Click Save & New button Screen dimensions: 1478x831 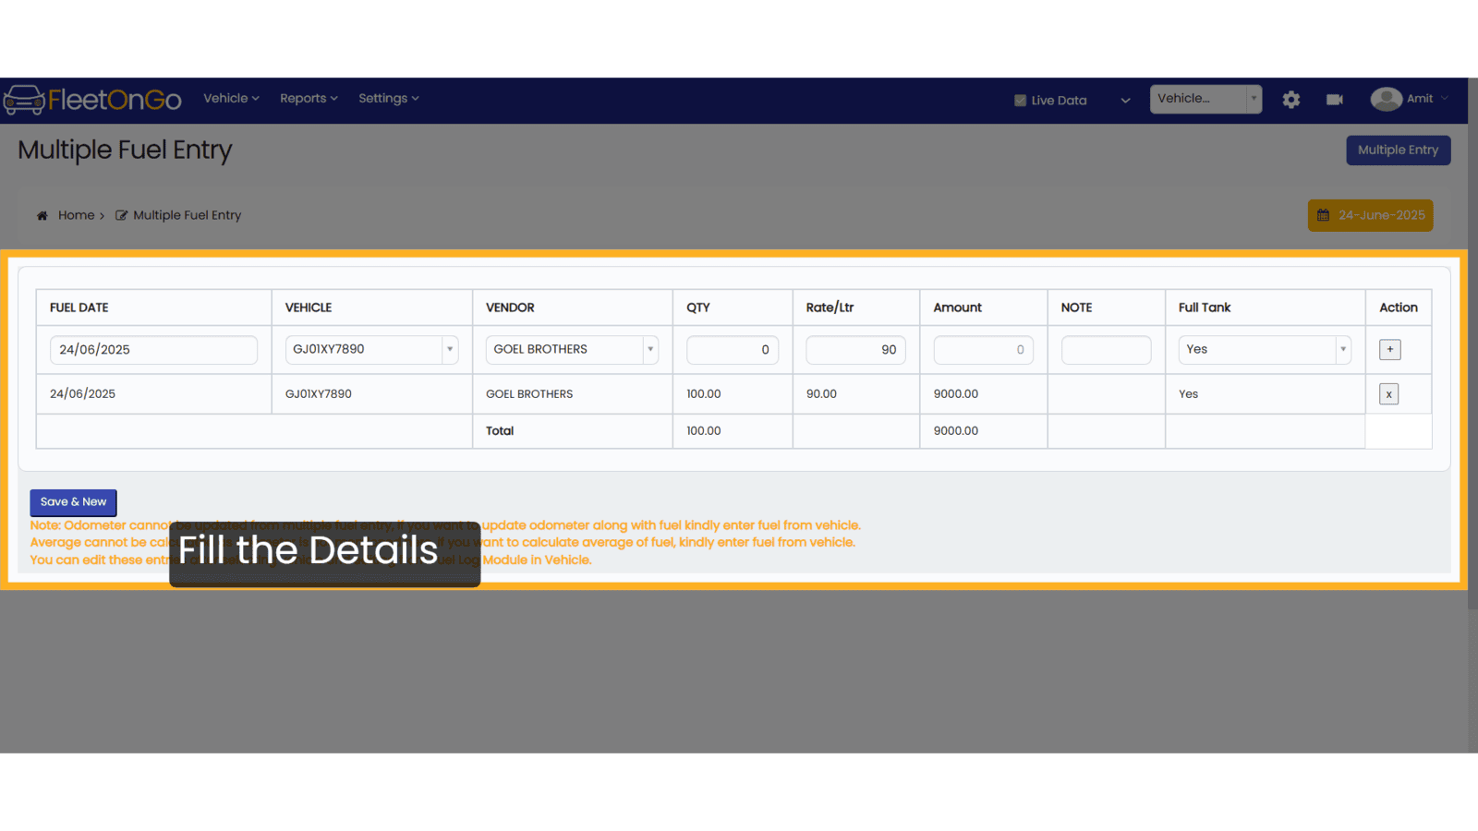point(73,502)
